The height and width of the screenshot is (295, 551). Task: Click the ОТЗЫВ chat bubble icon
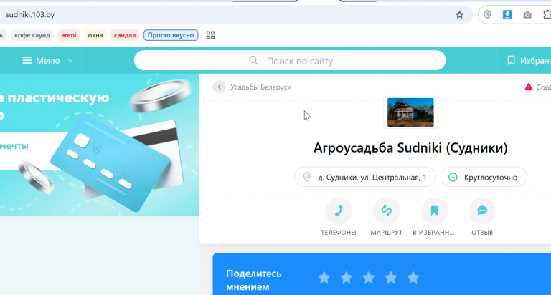(x=482, y=211)
